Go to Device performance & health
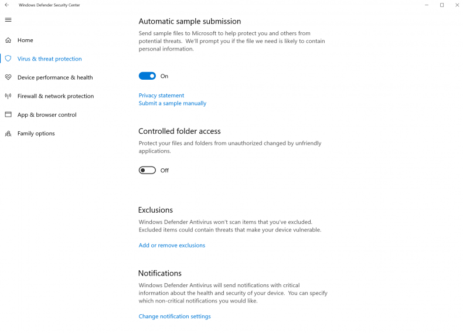This screenshot has height=333, width=463. tap(55, 77)
